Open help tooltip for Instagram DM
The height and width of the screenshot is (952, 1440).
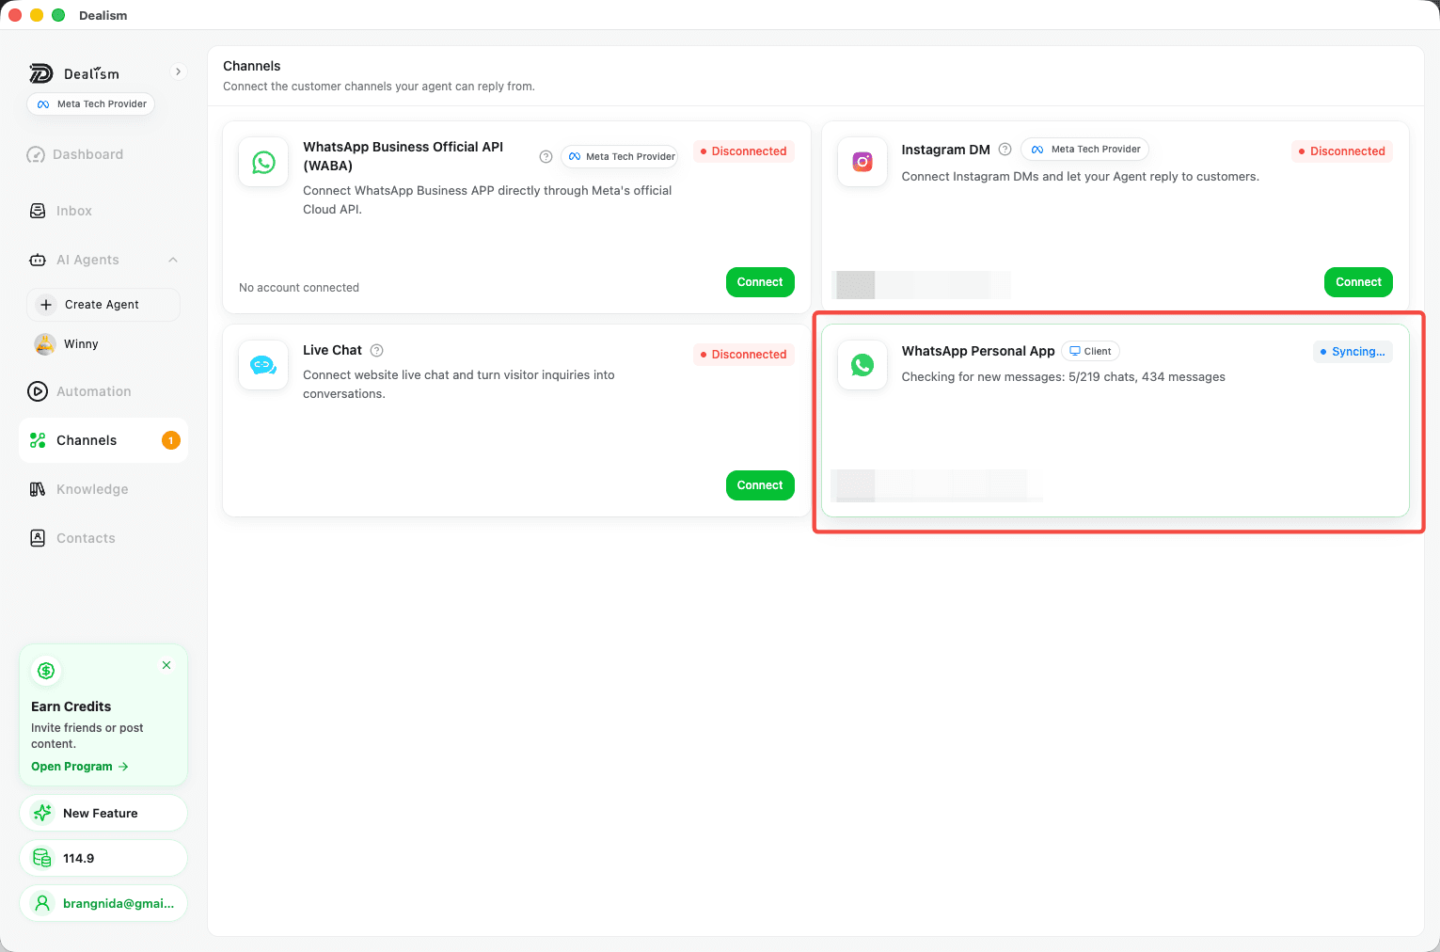1005,150
